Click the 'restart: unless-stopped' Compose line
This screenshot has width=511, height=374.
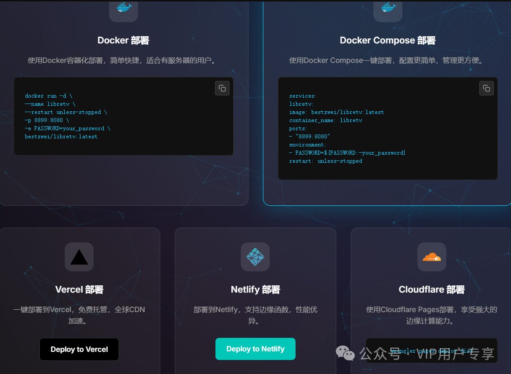325,161
